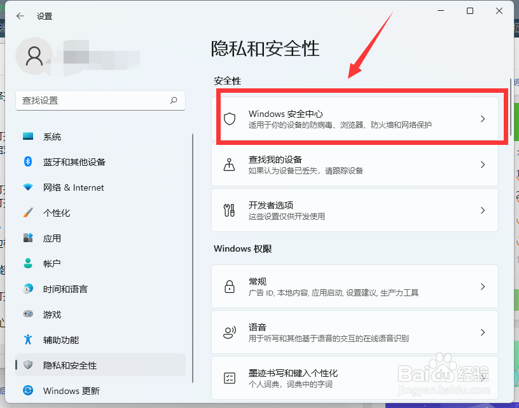Viewport: 519px width, 408px height.
Task: Click the Windows Update sync icon
Action: (28, 390)
